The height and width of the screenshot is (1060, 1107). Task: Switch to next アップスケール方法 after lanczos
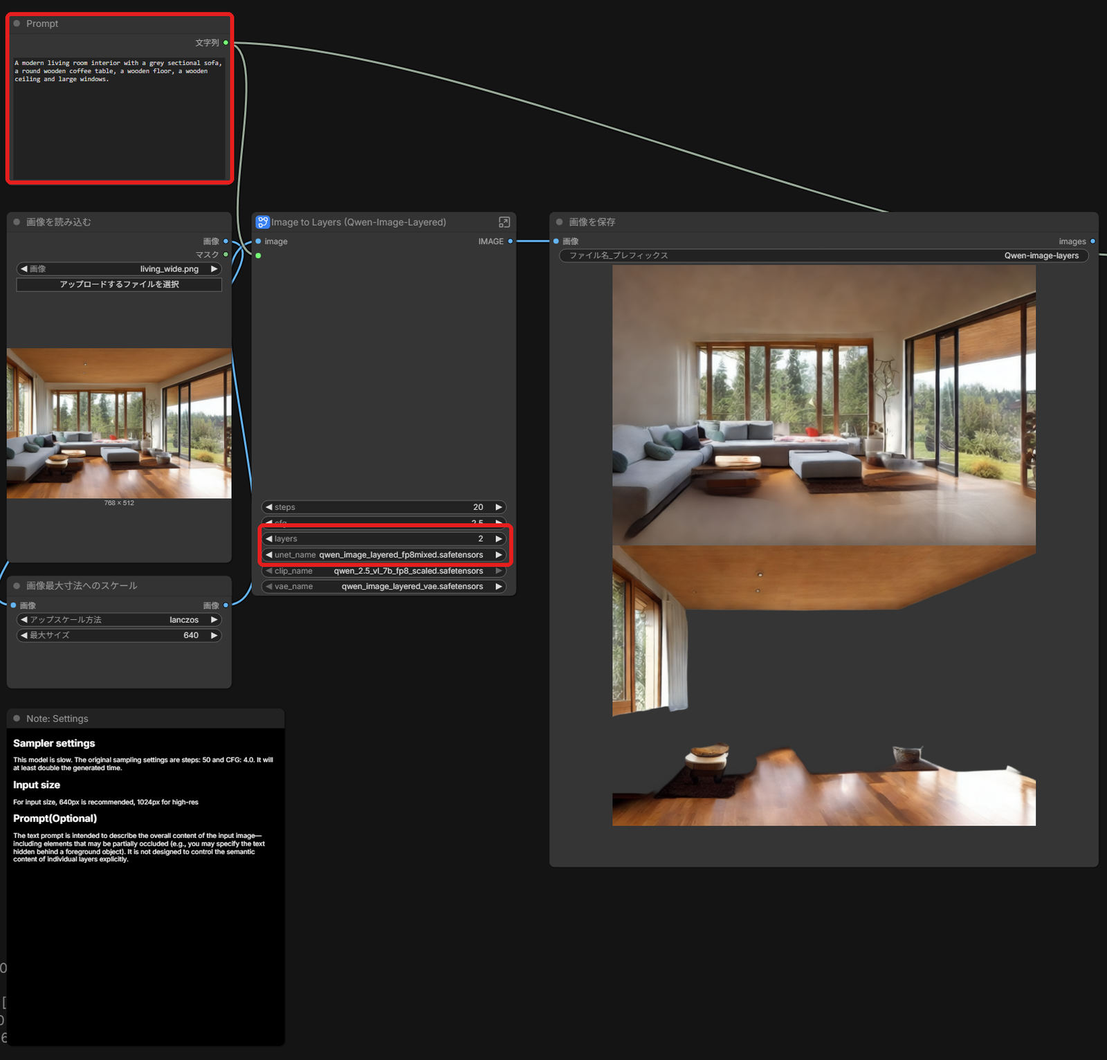[x=214, y=620]
